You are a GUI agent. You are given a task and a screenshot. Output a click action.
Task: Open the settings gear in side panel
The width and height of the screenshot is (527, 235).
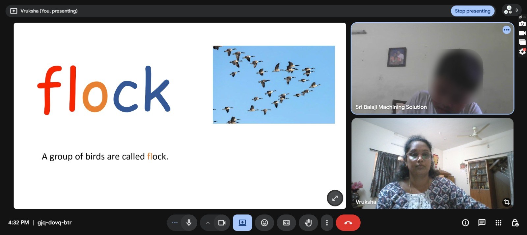[522, 52]
